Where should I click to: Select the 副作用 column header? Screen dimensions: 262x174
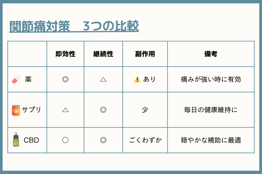click(x=145, y=54)
